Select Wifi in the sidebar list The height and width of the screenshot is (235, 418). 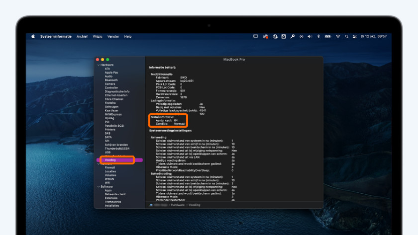click(x=107, y=183)
